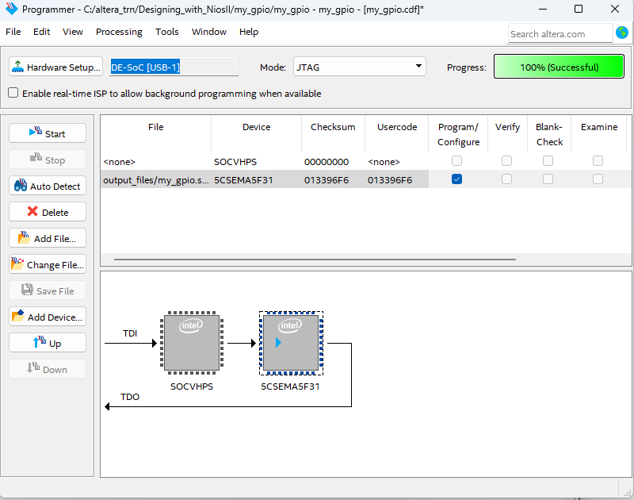Open the Help menu
634x500 pixels.
point(249,32)
